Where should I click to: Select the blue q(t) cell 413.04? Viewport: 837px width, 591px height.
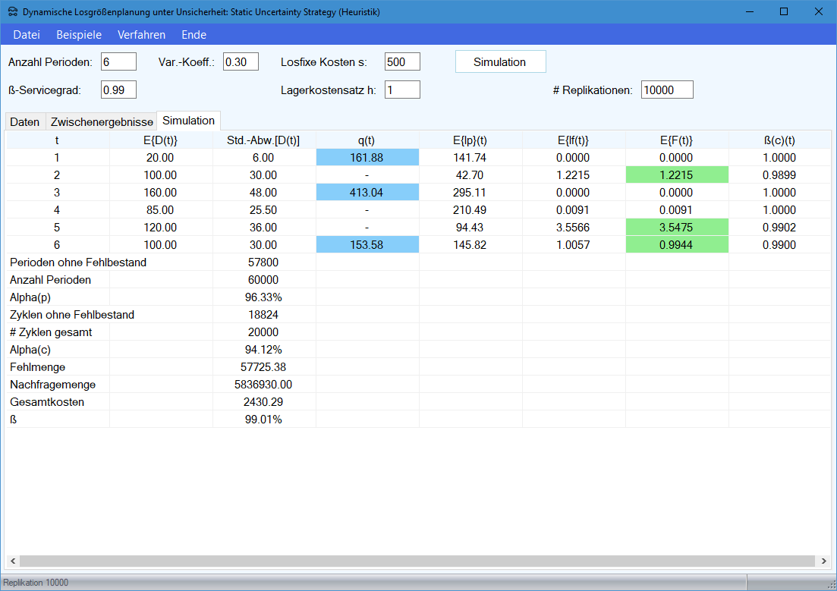click(x=367, y=193)
